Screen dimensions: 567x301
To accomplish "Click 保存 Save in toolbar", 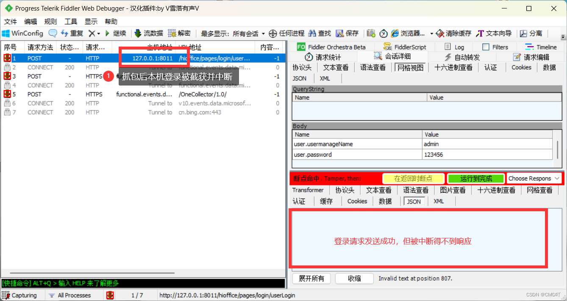I will [347, 33].
